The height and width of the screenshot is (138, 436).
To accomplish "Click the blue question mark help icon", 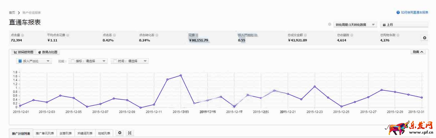I will [x=398, y=13].
